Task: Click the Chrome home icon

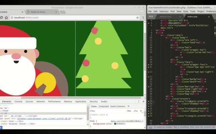Action: click(6, 18)
